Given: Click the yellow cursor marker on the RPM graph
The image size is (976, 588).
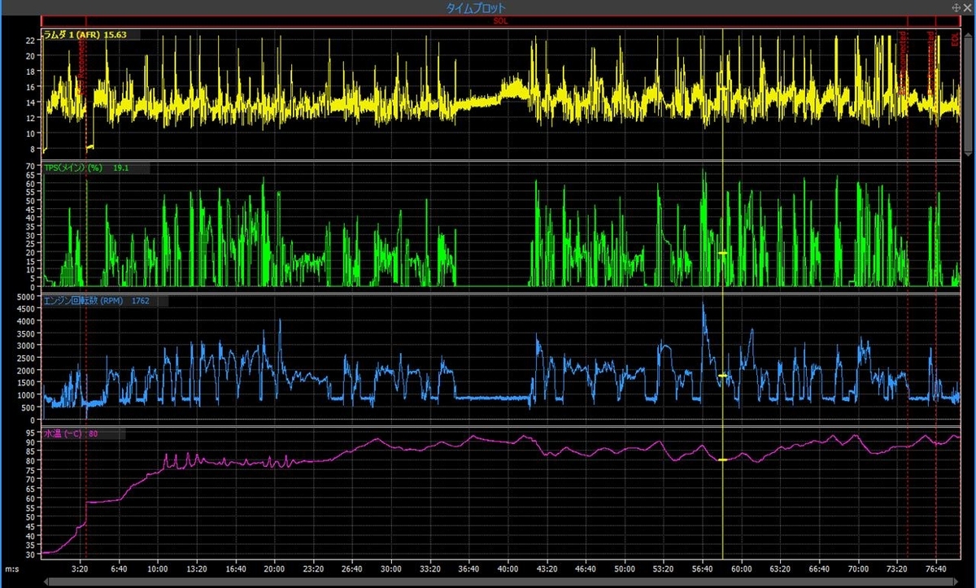Looking at the screenshot, I should point(722,375).
